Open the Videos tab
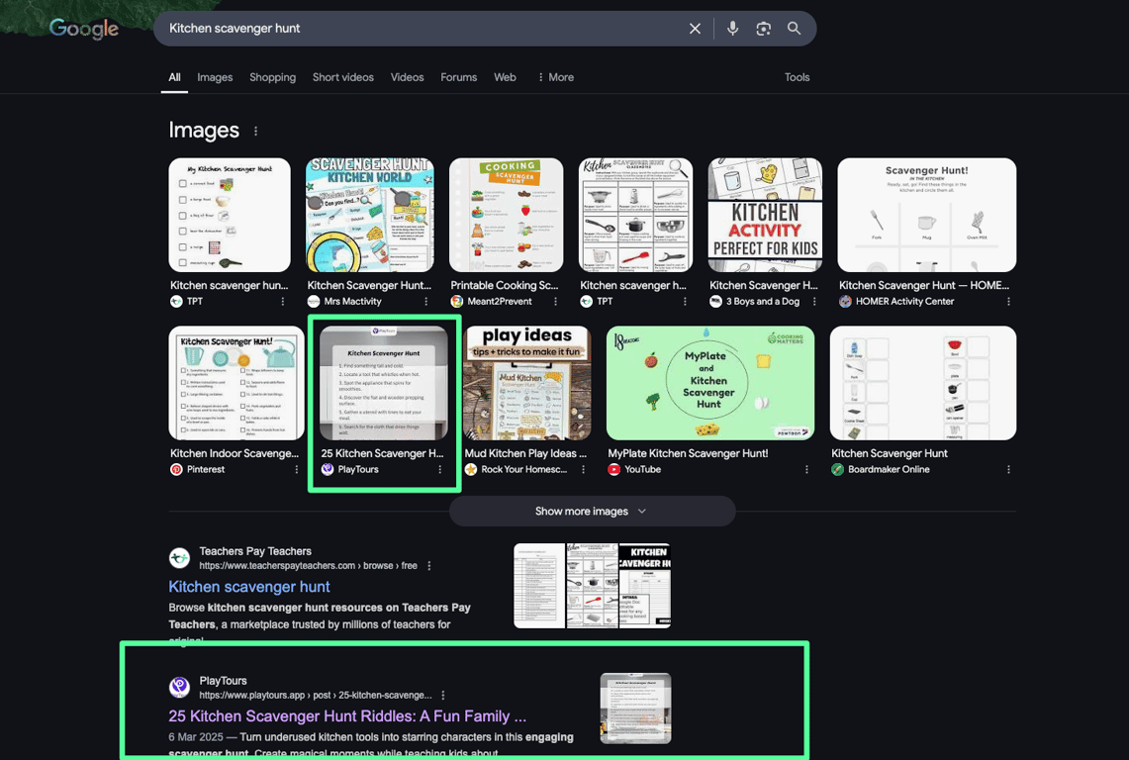Viewport: 1129px width, 760px height. [407, 77]
